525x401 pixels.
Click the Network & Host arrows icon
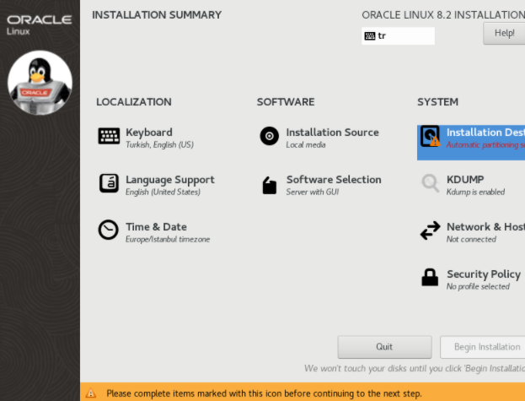tap(430, 230)
